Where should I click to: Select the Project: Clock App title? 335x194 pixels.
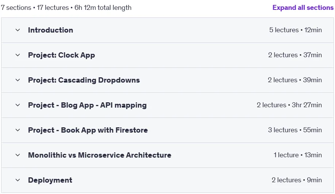pyautogui.click(x=62, y=55)
